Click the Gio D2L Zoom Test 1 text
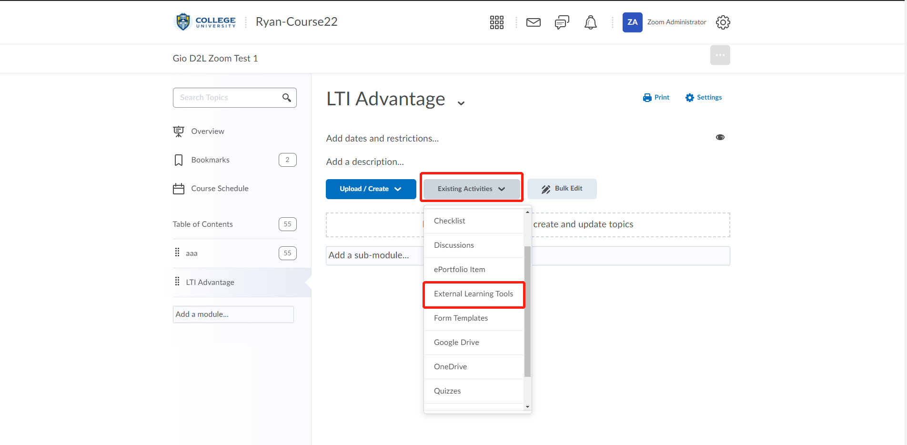Image resolution: width=907 pixels, height=445 pixels. tap(215, 59)
